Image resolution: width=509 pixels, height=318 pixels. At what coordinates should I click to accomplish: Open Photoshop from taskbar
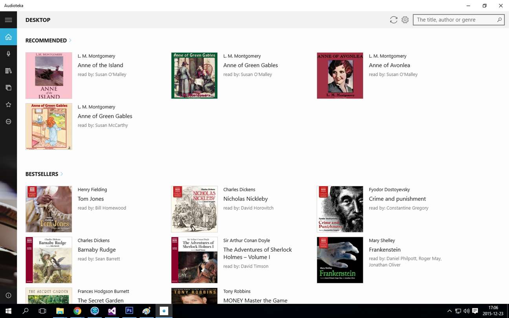[129, 311]
